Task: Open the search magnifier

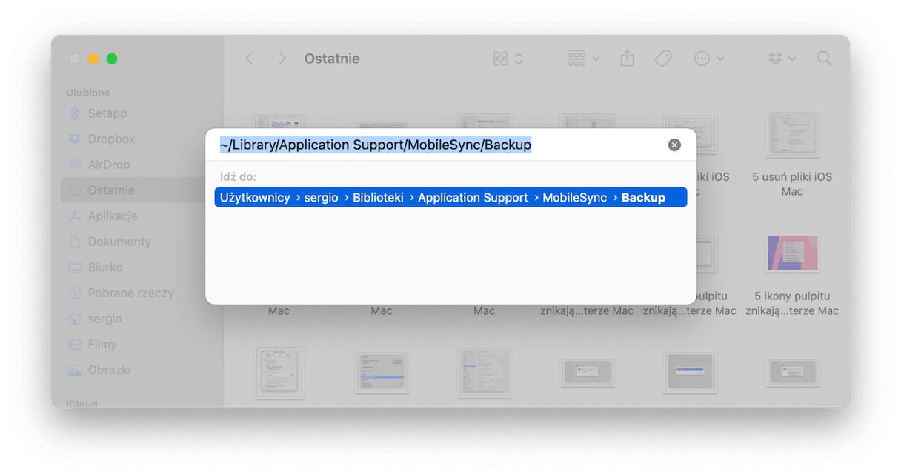Action: [824, 59]
